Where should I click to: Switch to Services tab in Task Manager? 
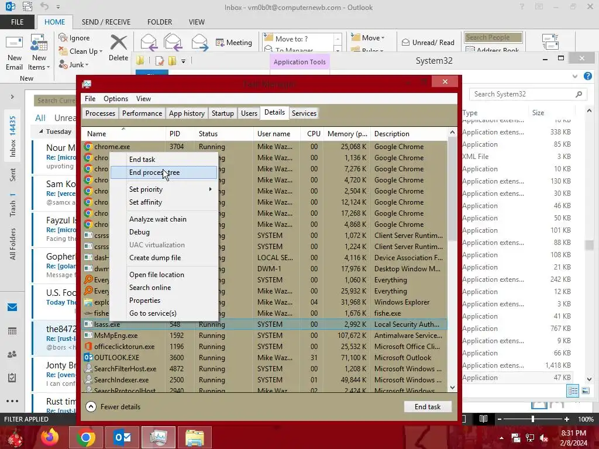(x=304, y=113)
